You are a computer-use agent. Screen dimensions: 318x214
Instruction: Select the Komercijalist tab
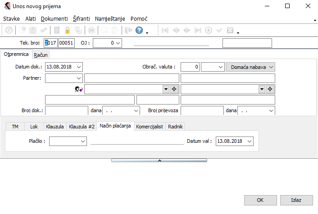click(x=150, y=127)
